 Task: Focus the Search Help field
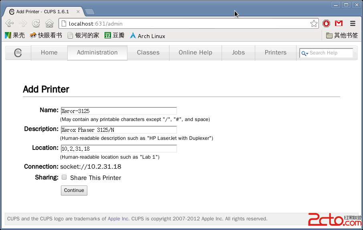(326, 53)
